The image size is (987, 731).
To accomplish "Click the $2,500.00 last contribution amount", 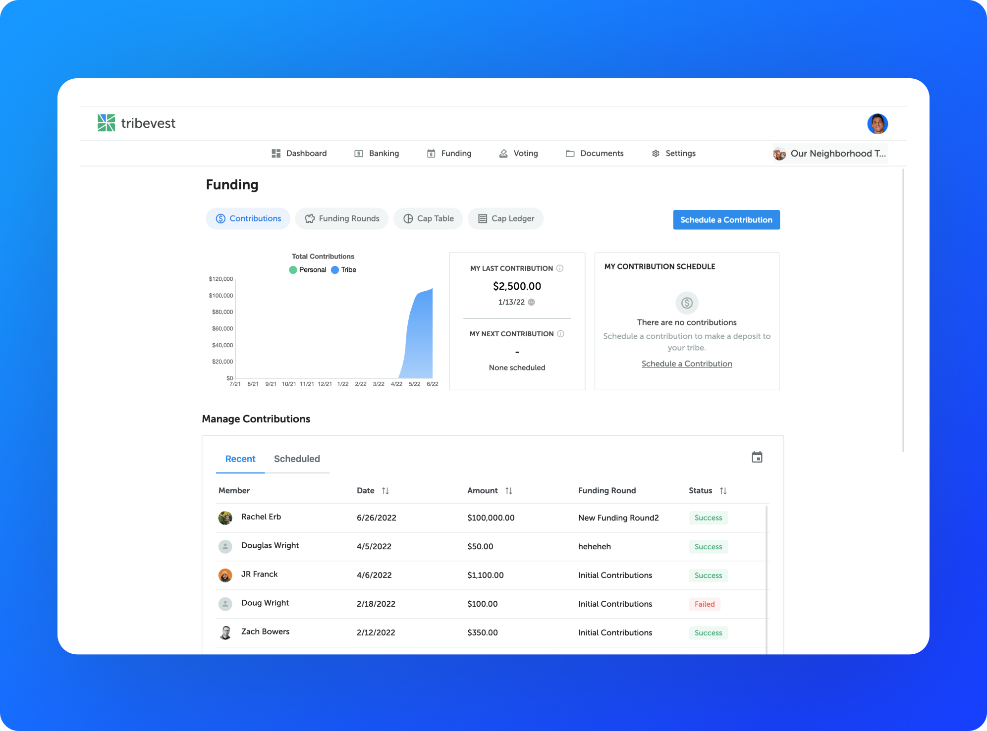I will pos(517,286).
